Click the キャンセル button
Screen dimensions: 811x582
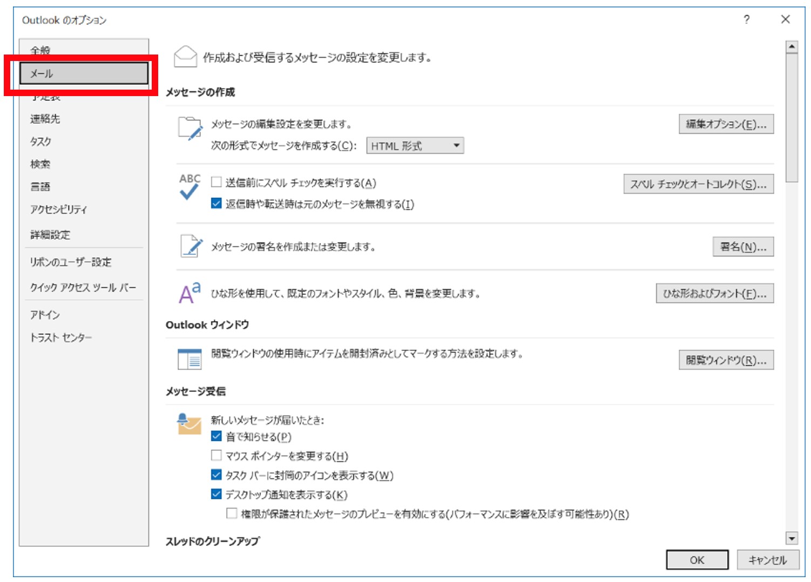click(x=767, y=560)
